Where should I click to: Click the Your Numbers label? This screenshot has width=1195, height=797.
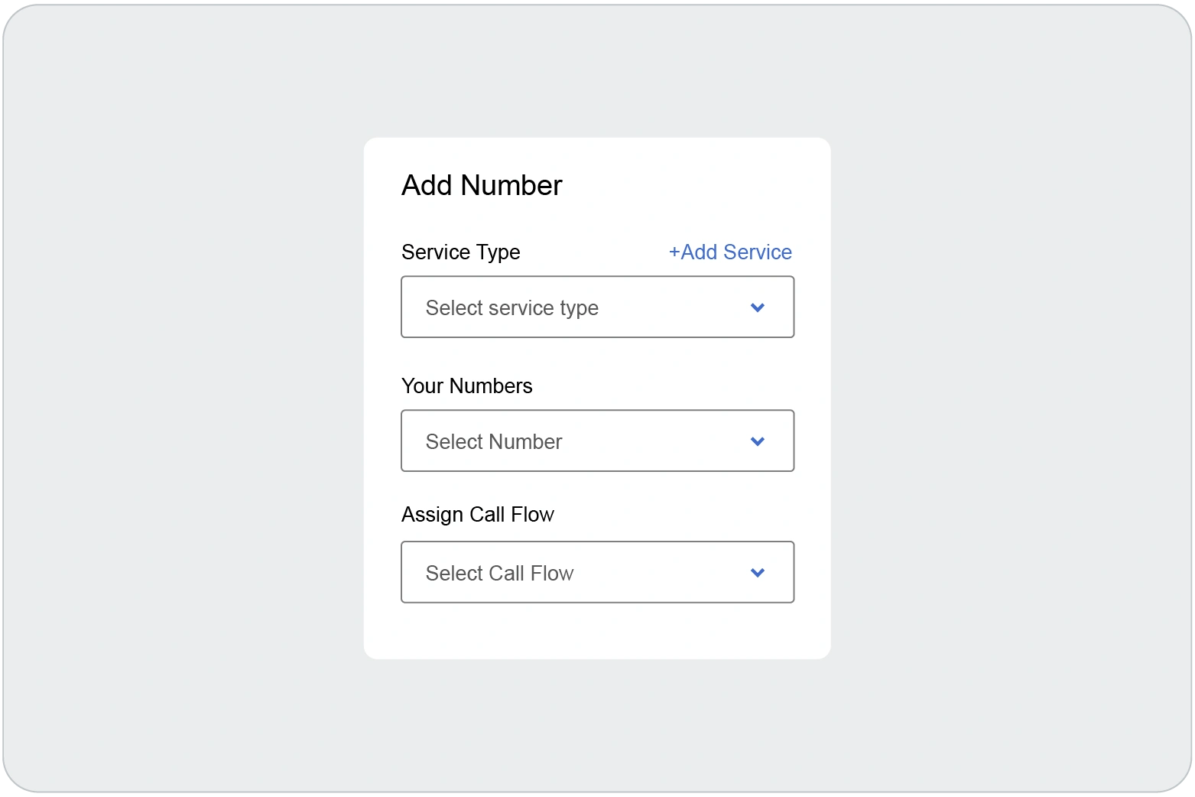(x=466, y=385)
